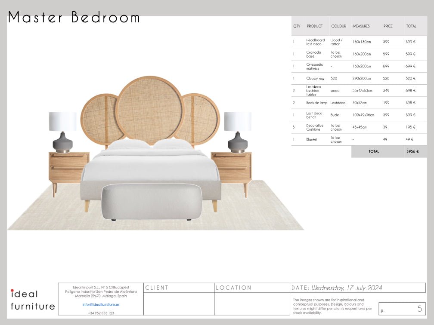
Task: Select the MEASURES column header
Action: coord(361,26)
